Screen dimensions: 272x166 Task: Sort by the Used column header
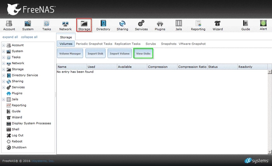click(102, 67)
